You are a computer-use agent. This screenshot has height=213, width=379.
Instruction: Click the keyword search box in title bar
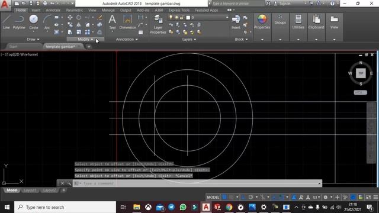click(238, 4)
